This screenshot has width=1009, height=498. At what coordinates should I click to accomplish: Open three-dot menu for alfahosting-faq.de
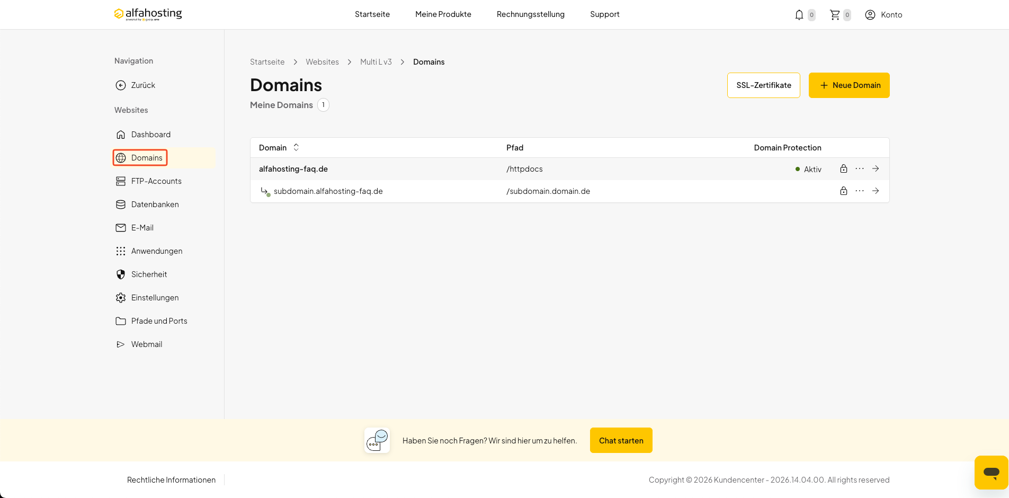click(860, 168)
